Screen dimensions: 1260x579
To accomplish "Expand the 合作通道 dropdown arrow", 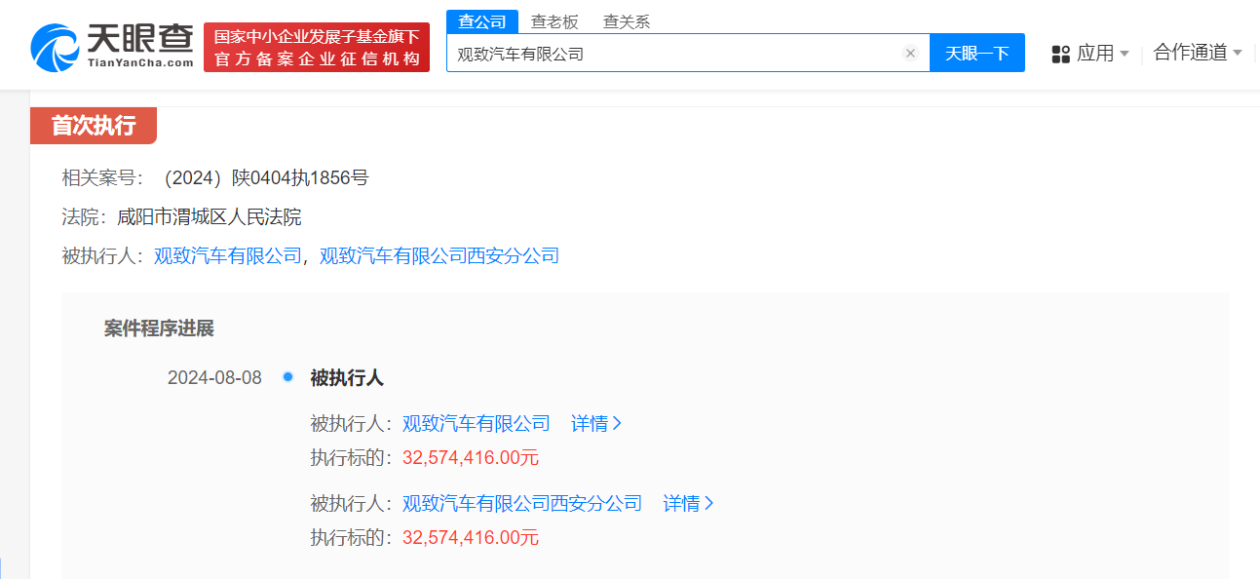I will pos(1238,53).
